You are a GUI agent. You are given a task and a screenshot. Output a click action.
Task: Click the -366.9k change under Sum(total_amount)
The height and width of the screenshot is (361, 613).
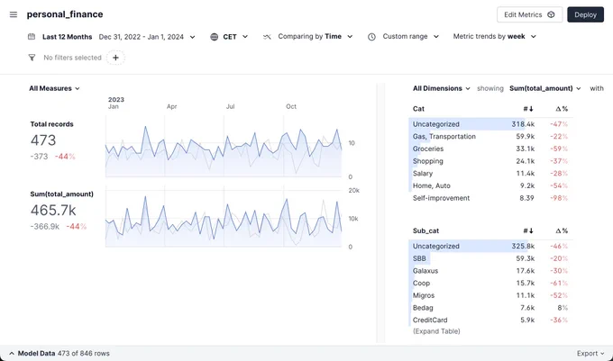[x=45, y=226]
